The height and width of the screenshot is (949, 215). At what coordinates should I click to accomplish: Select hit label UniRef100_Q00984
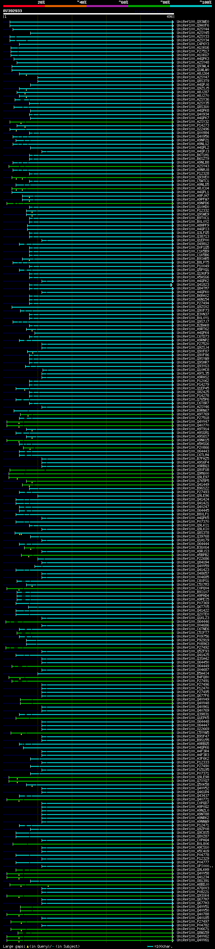(193, 133)
